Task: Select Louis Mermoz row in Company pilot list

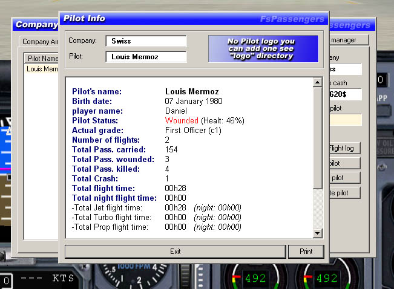Action: (42, 69)
